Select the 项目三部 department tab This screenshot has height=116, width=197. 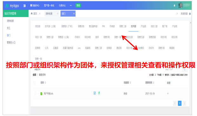pyautogui.click(x=154, y=26)
